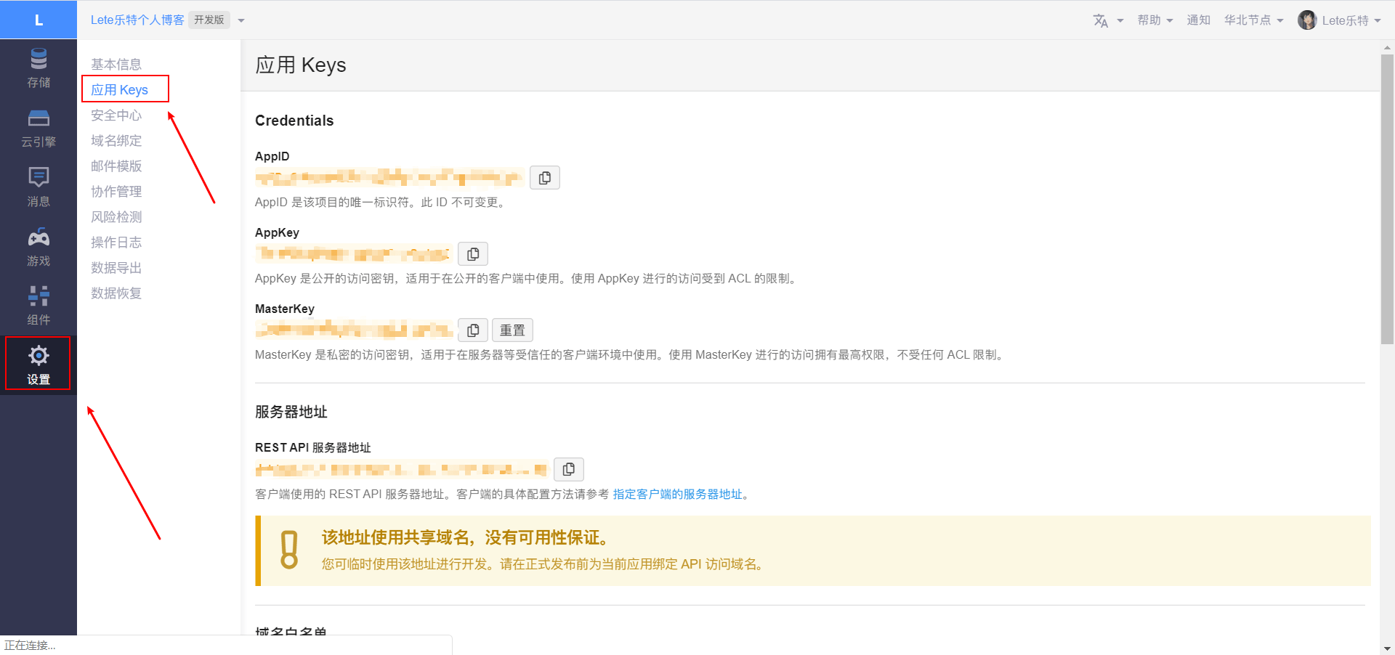Open the 指定客户端的服务器地址 link
This screenshot has height=655, width=1395.
point(677,495)
